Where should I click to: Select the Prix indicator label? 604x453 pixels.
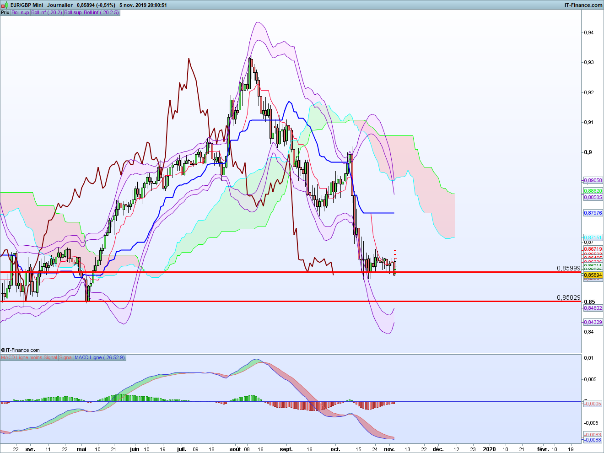tap(5, 12)
